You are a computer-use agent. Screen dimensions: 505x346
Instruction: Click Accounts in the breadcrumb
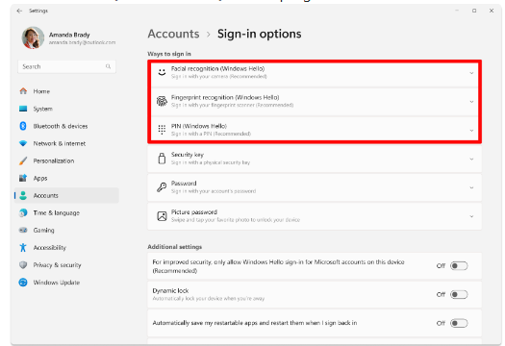pos(173,34)
